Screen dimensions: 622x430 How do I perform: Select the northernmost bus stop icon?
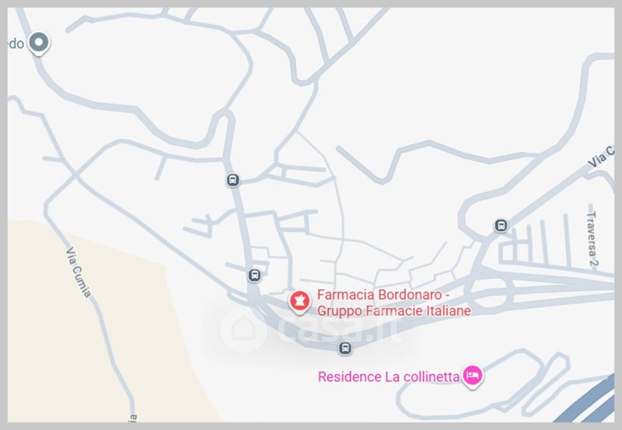[x=232, y=180]
